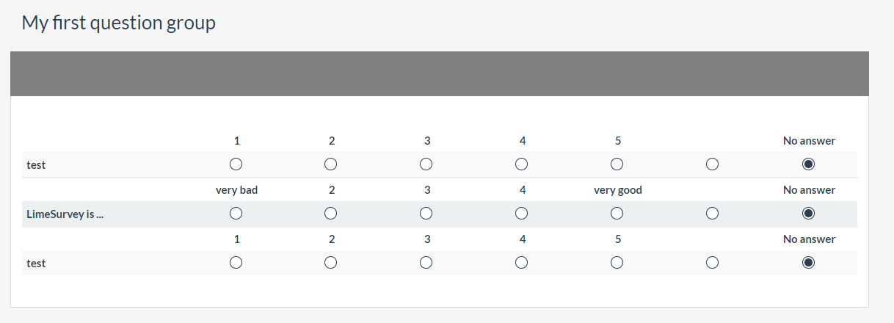894x323 pixels.
Task: Select No answer for the bottom test row
Action: (x=808, y=262)
